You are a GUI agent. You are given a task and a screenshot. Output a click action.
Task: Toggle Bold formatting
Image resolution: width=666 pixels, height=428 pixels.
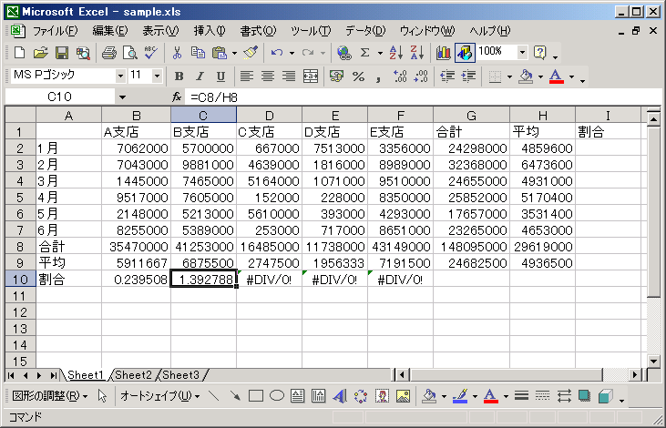pos(179,76)
